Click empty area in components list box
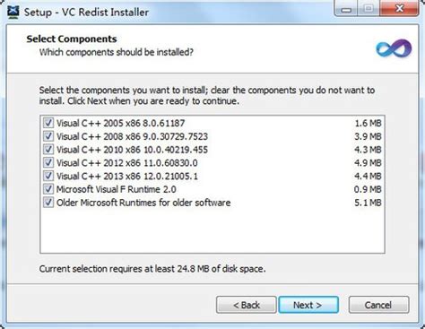 pos(212,230)
